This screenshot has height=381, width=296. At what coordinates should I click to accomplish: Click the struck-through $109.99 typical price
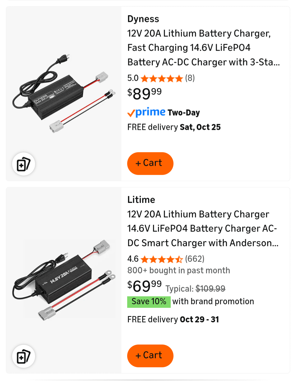click(210, 288)
